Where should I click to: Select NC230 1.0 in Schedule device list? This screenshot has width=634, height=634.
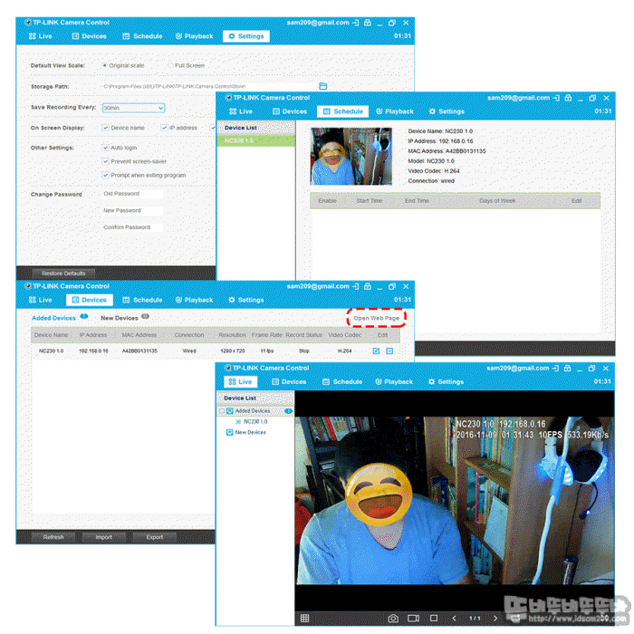point(256,140)
